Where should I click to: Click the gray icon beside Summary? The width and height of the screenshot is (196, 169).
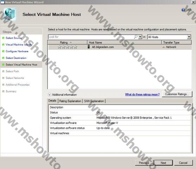4,91
